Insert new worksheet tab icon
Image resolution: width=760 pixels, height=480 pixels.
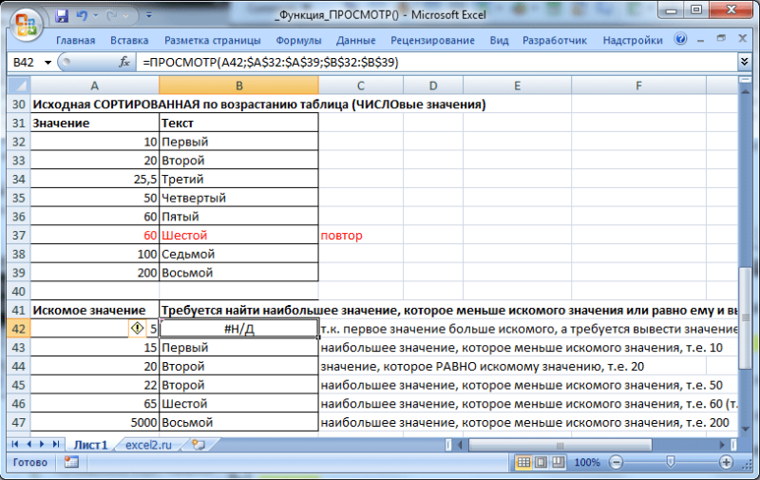point(199,445)
